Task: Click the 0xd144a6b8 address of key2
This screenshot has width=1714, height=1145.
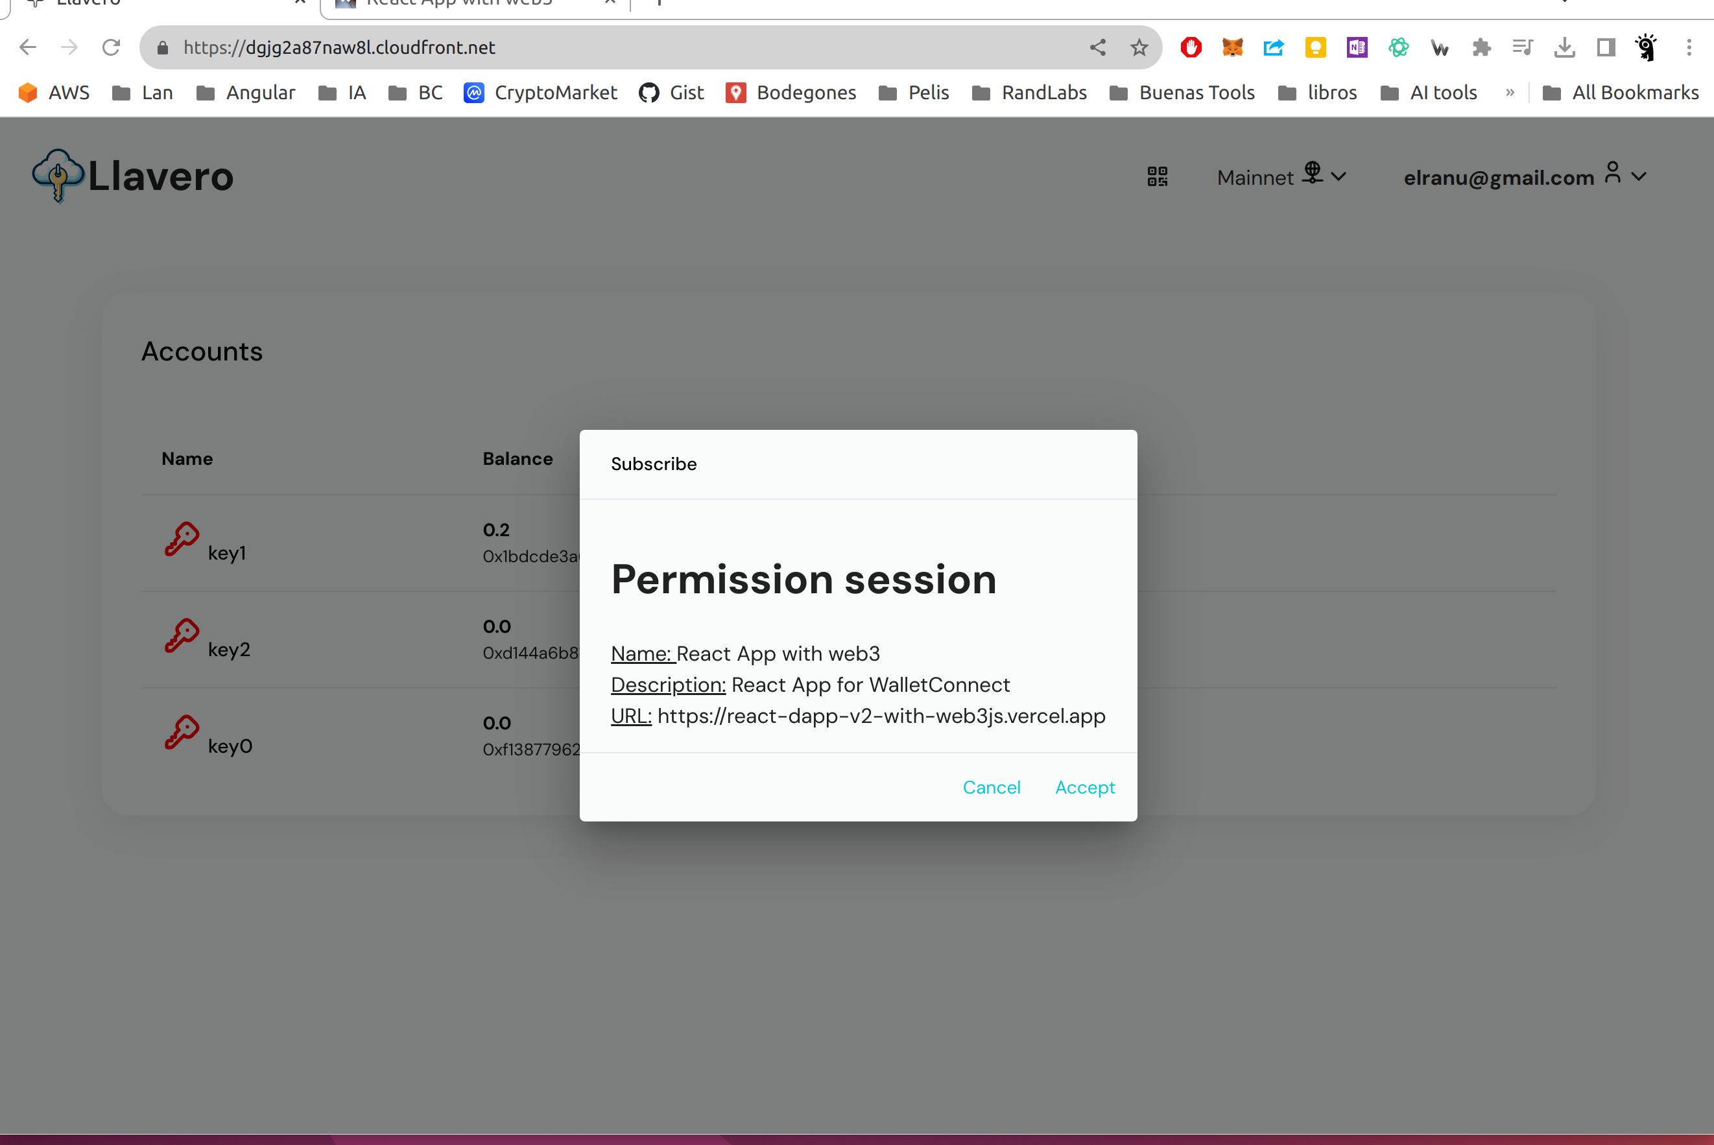Action: (531, 653)
